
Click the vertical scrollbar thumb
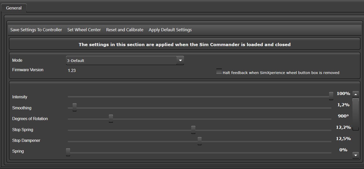(x=356, y=114)
